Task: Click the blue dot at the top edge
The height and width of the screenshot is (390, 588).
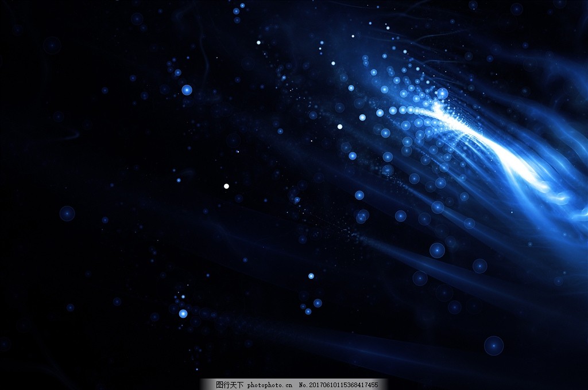Action: pos(236,11)
